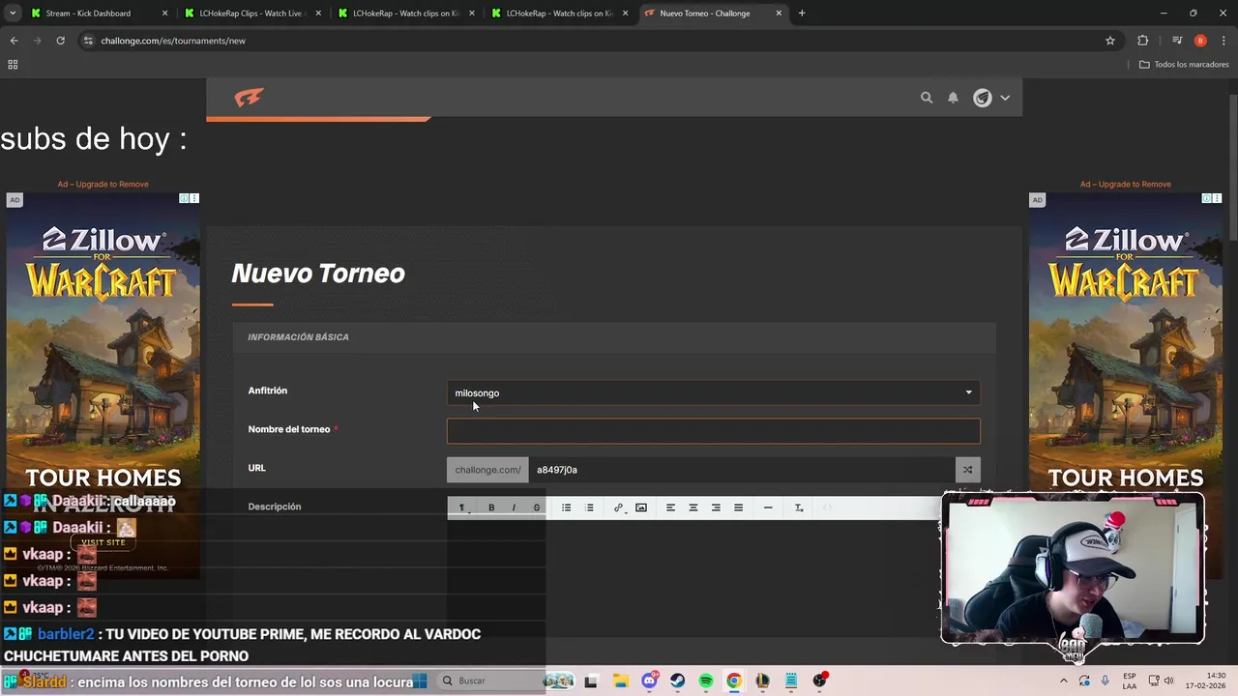
Task: Reload the Challonge page
Action: click(60, 41)
